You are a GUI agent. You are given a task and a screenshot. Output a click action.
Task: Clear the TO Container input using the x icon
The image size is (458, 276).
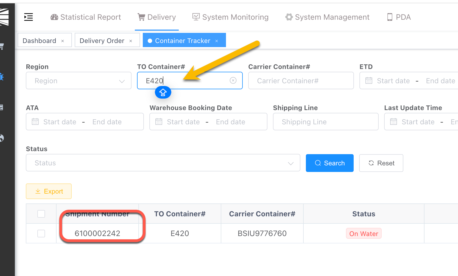pos(233,80)
